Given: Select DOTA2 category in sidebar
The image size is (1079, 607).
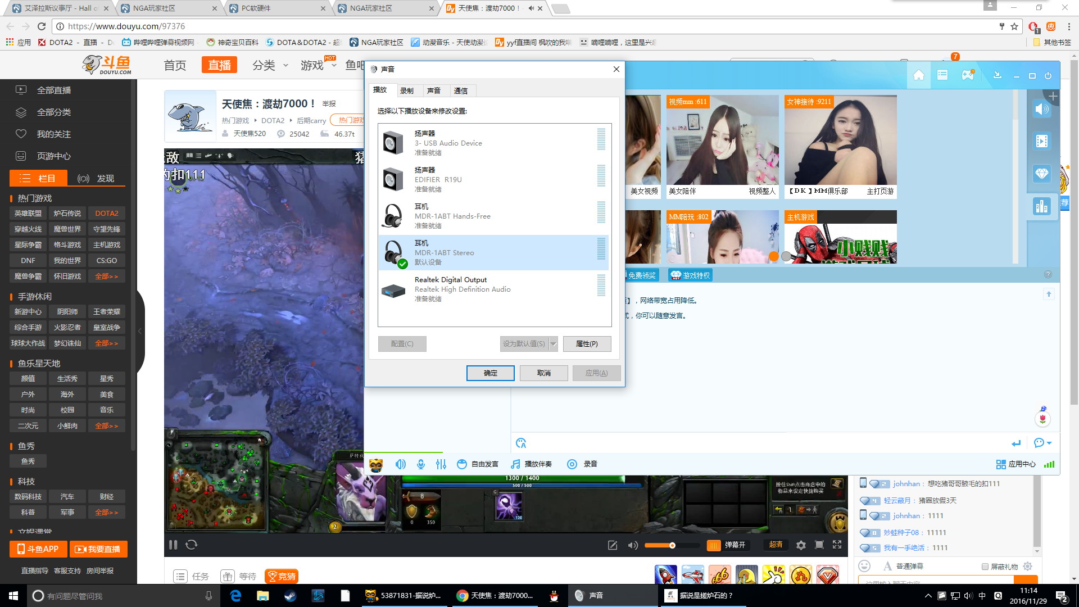Looking at the screenshot, I should (106, 214).
